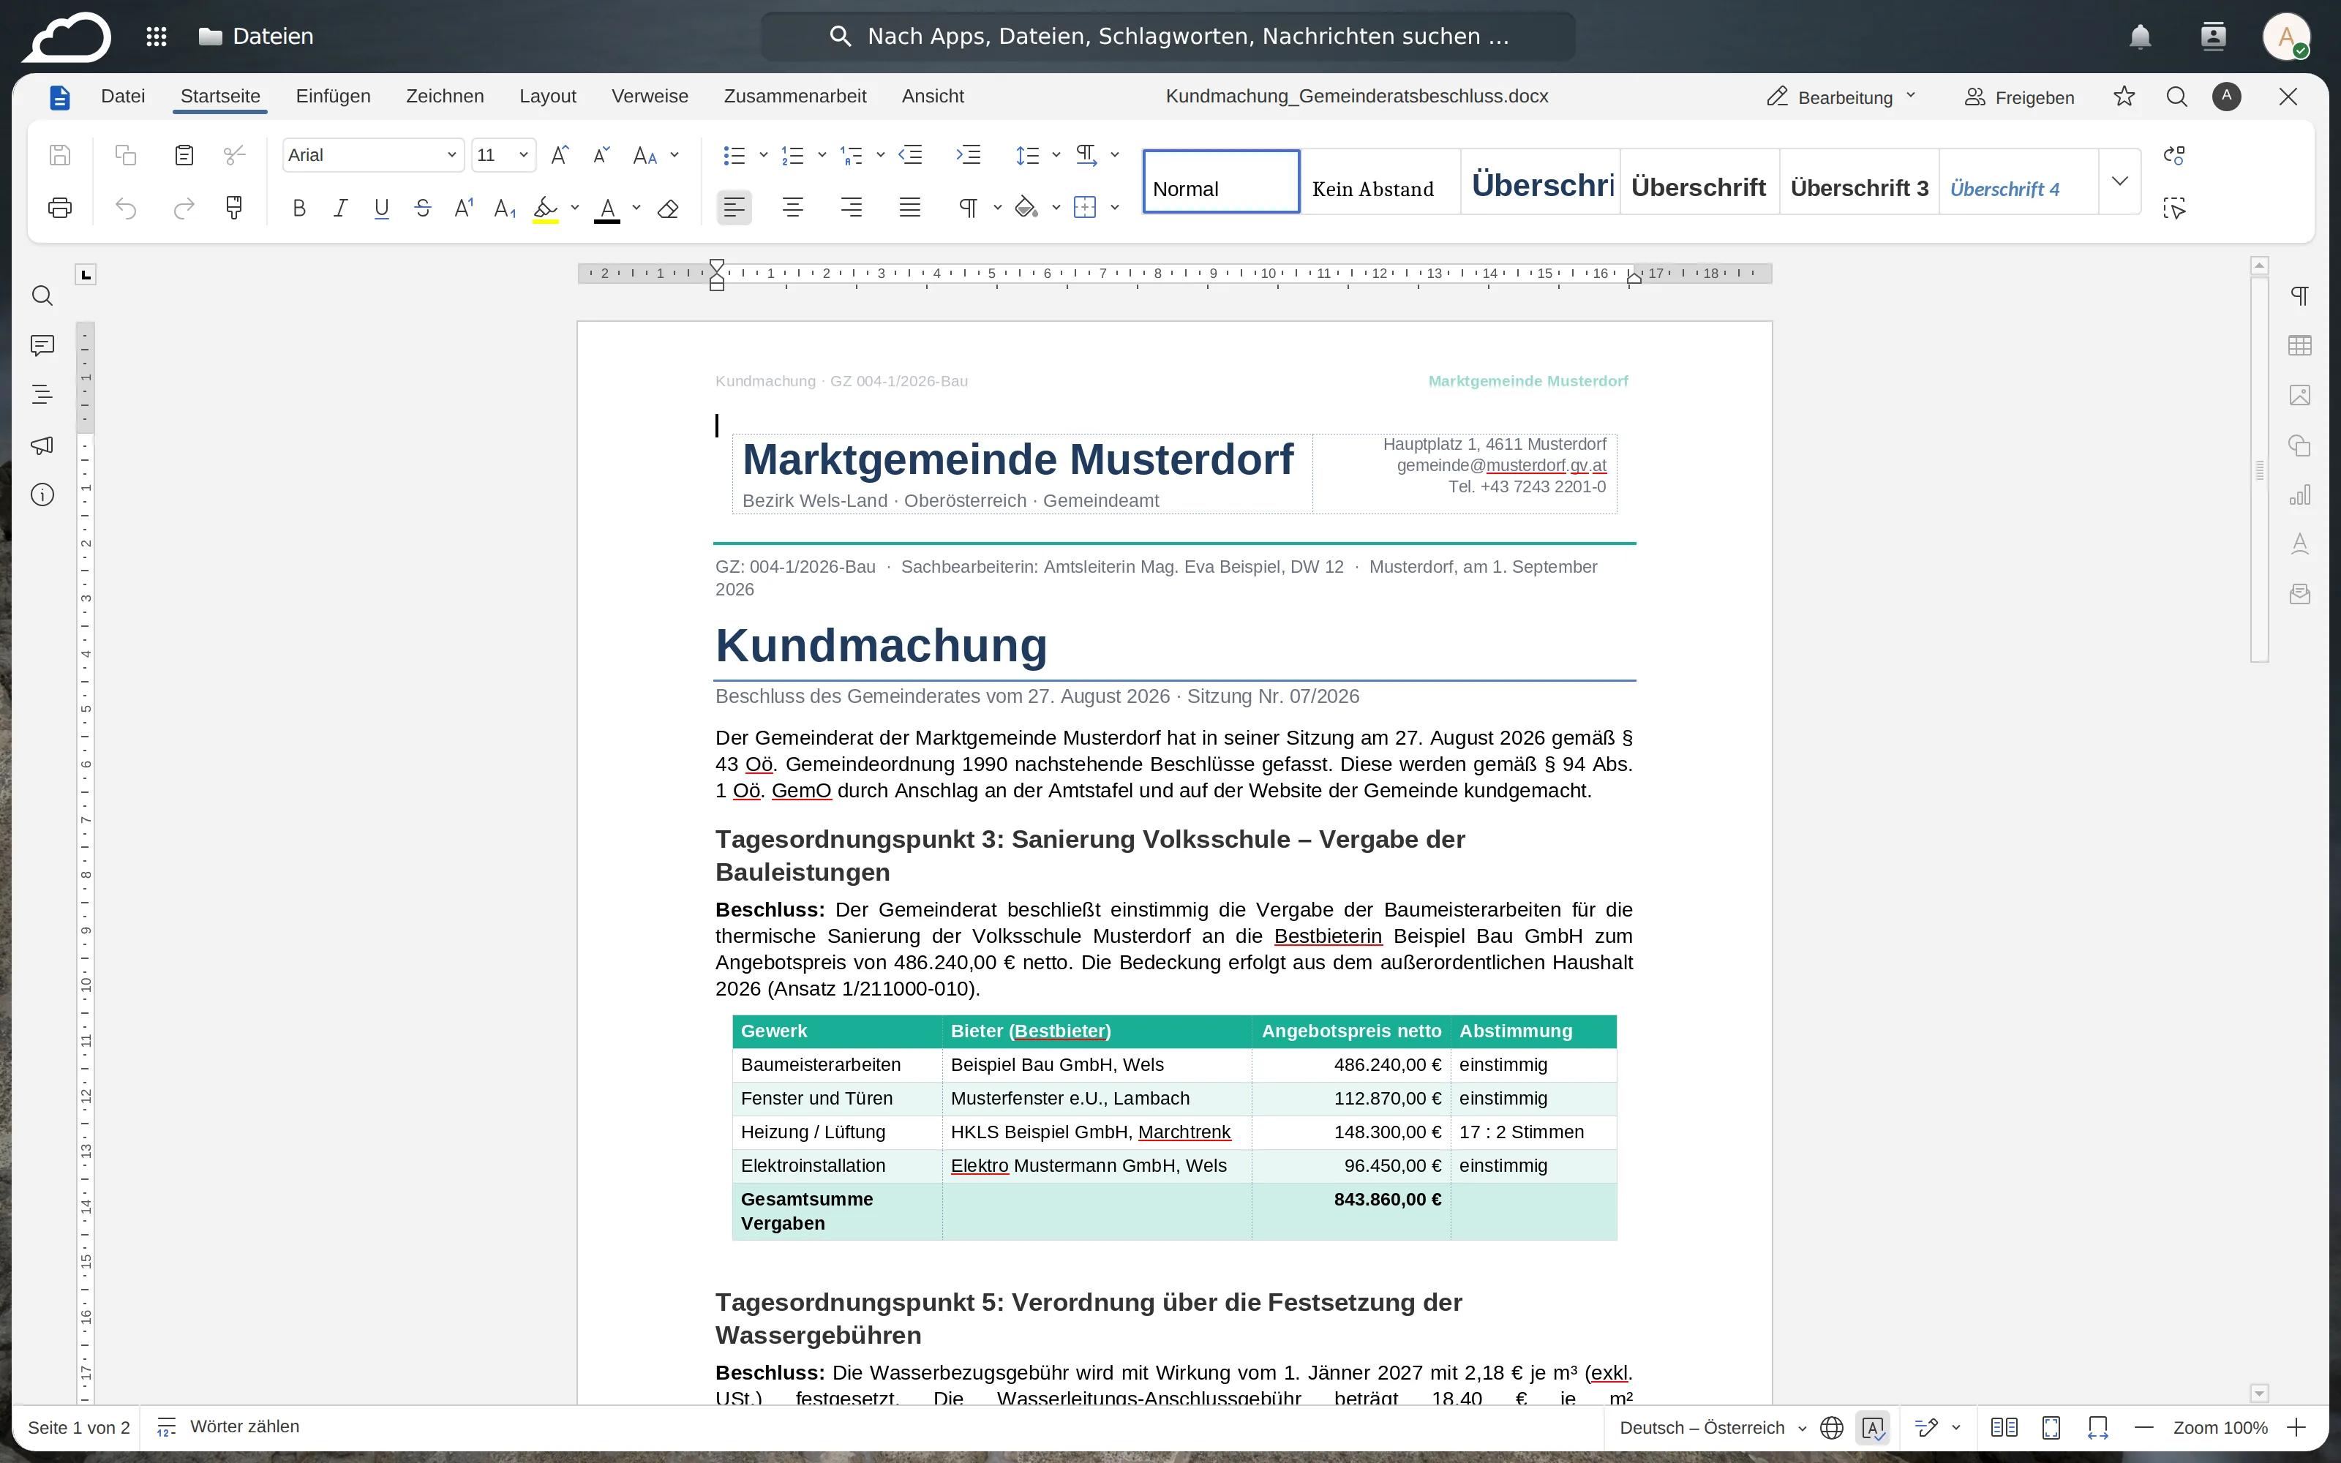This screenshot has width=2341, height=1463.
Task: Click the Feedback megaphone icon
Action: pyautogui.click(x=42, y=445)
